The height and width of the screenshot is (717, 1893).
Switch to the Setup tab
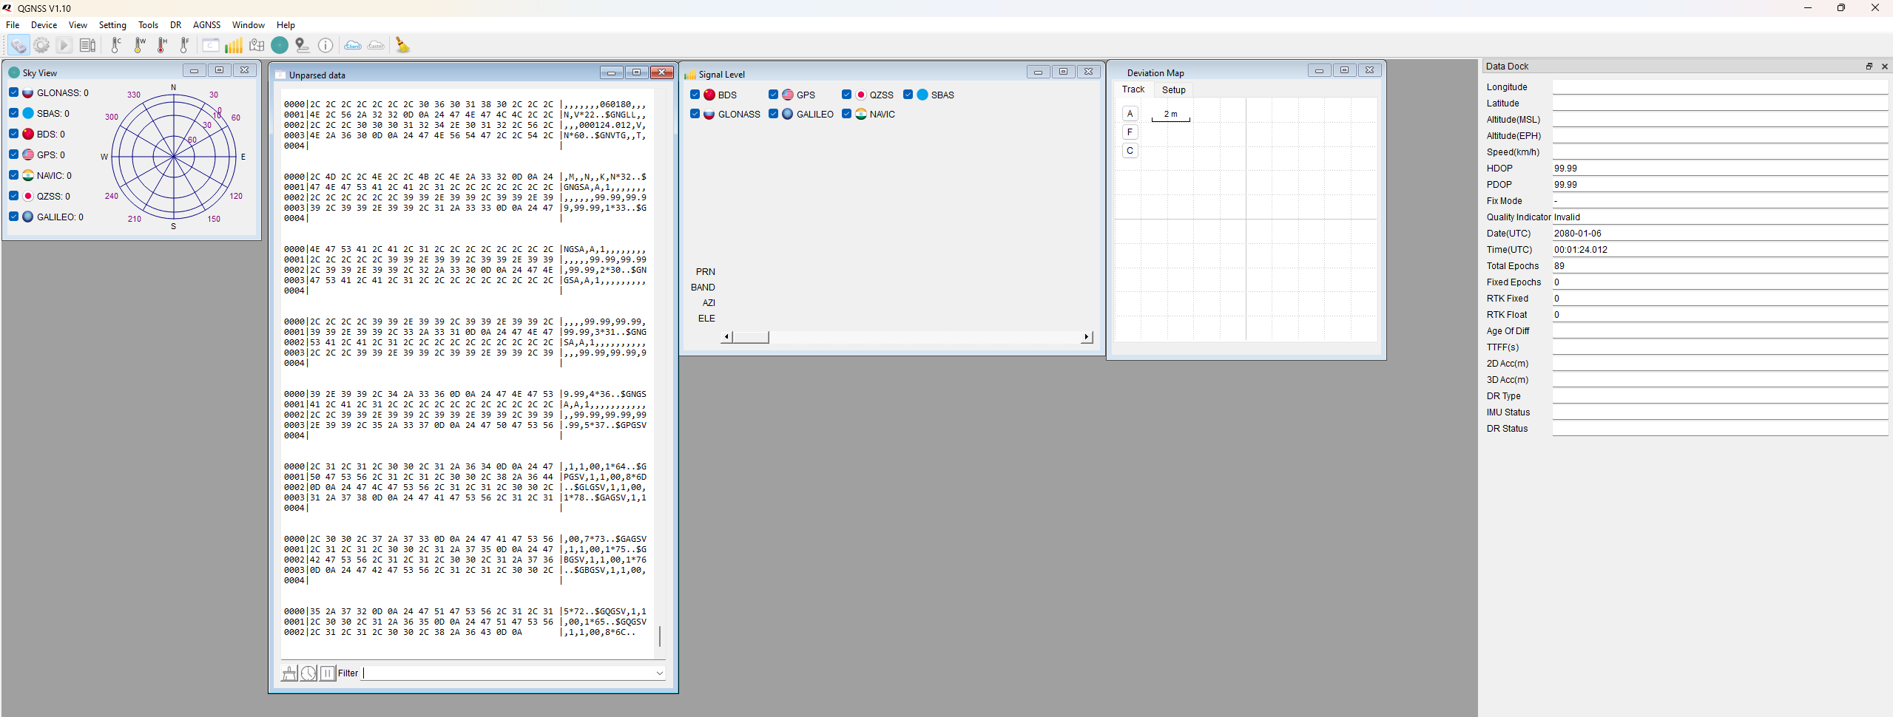pos(1173,90)
